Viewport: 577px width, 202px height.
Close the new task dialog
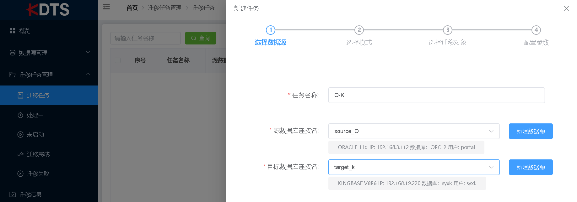tap(566, 8)
